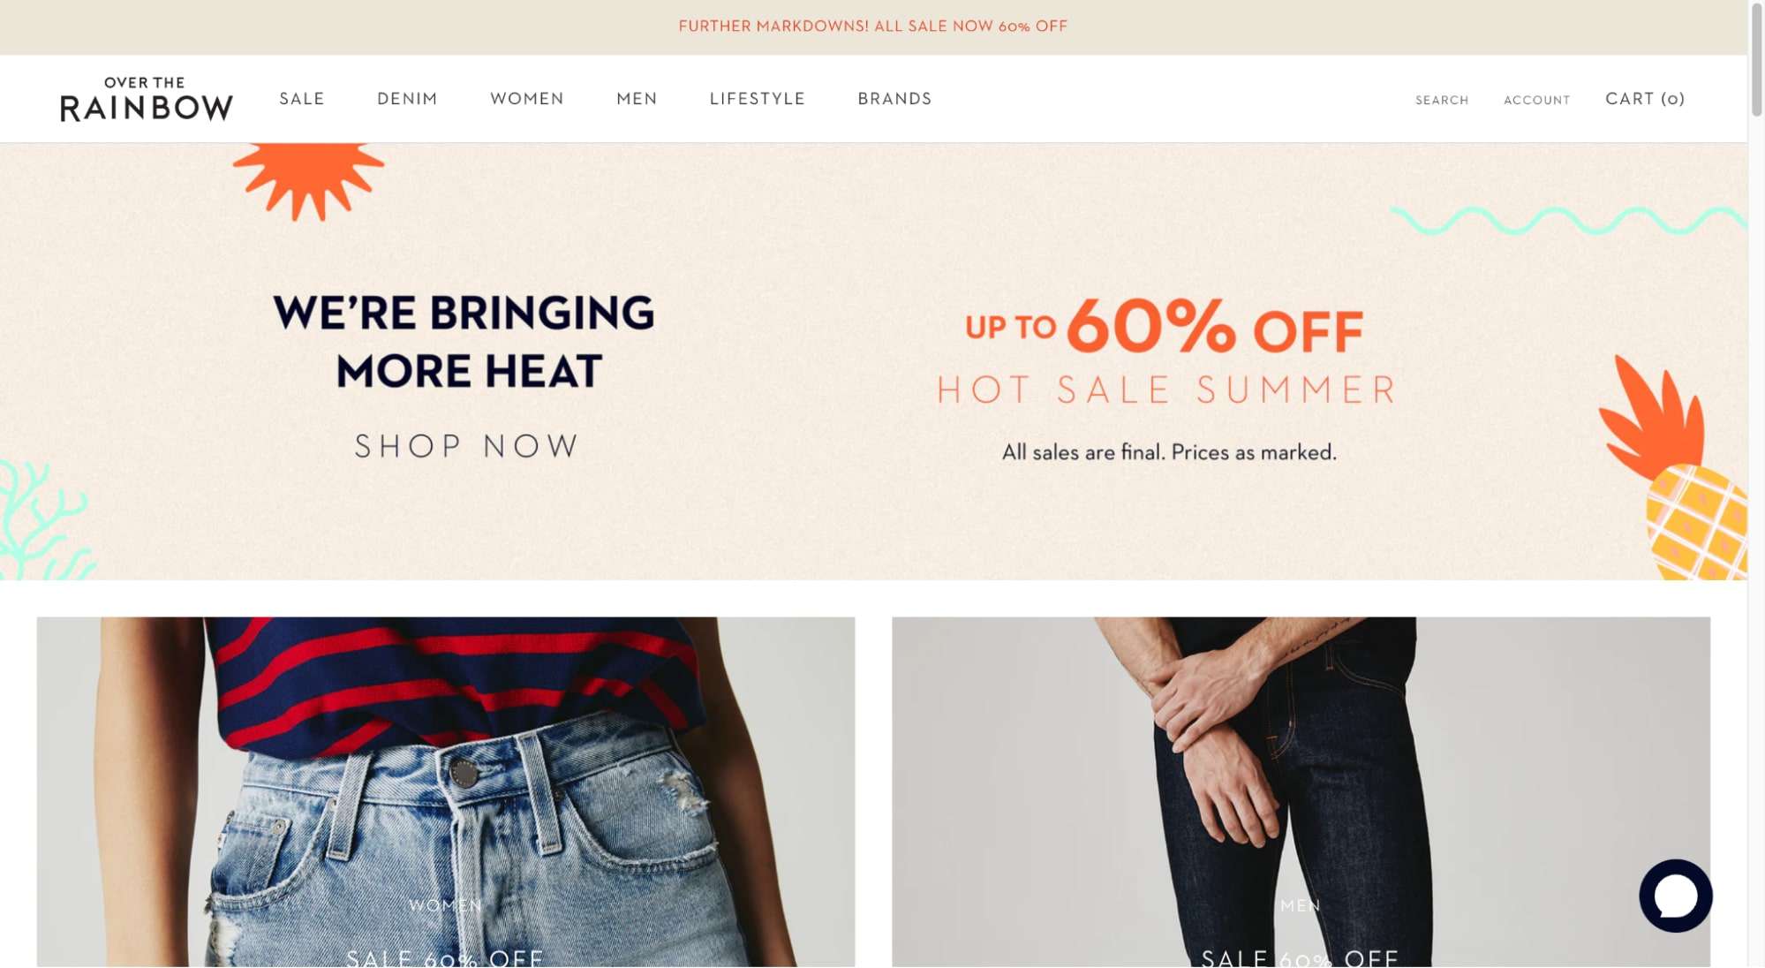Open the BRANDS menu
Screen dimensions: 1765x968
pos(894,99)
